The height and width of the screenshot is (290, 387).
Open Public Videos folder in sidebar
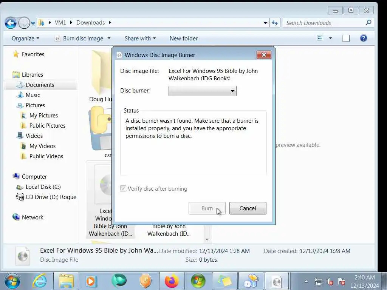(42, 156)
